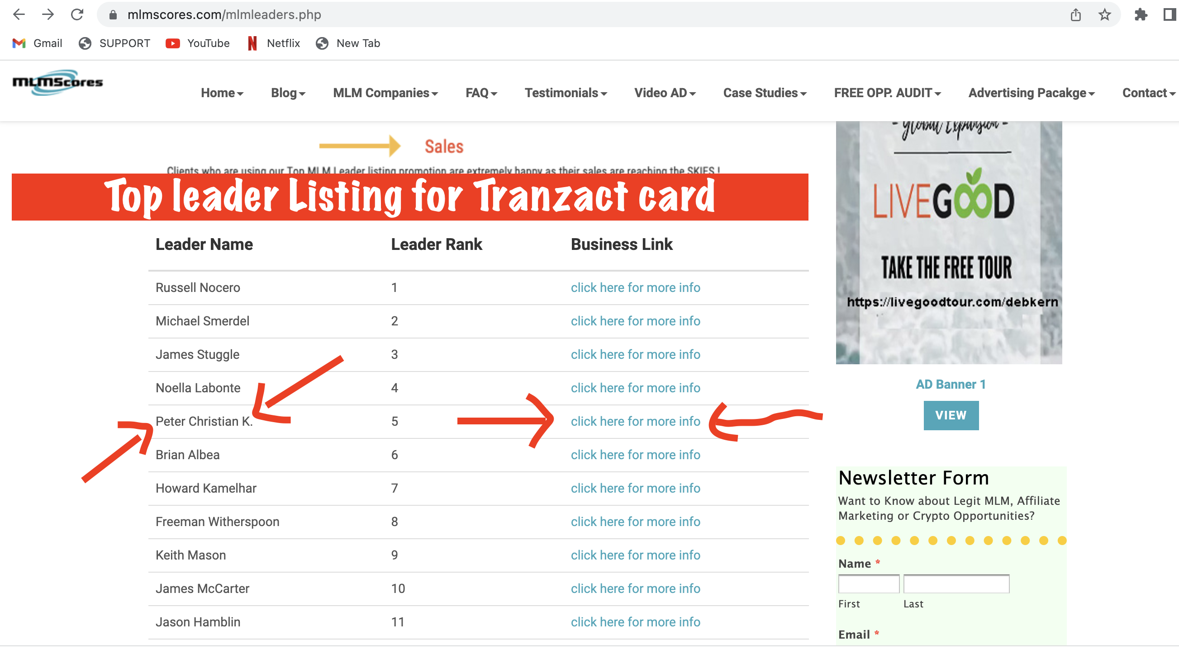Image resolution: width=1179 pixels, height=649 pixels.
Task: Click the Business Link column header
Action: [x=622, y=244]
